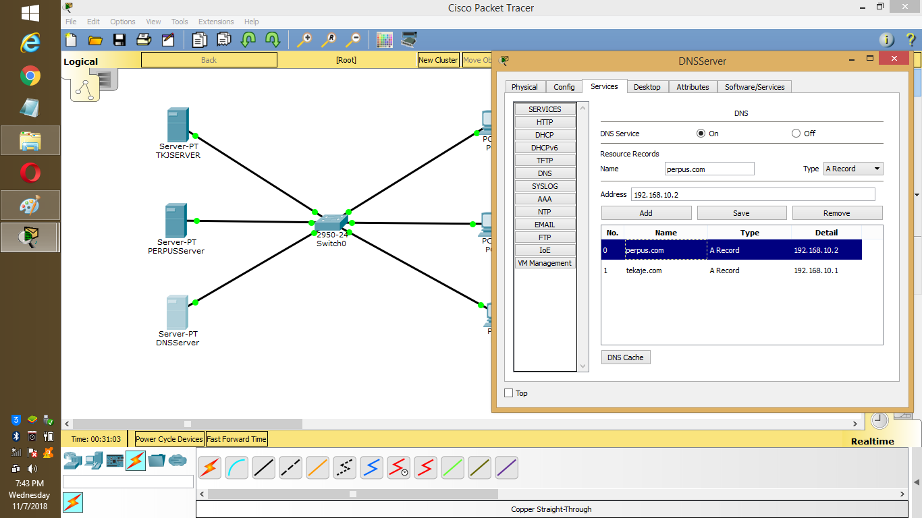Click the Undo arrow in the toolbar
This screenshot has height=518, width=922.
click(x=248, y=40)
